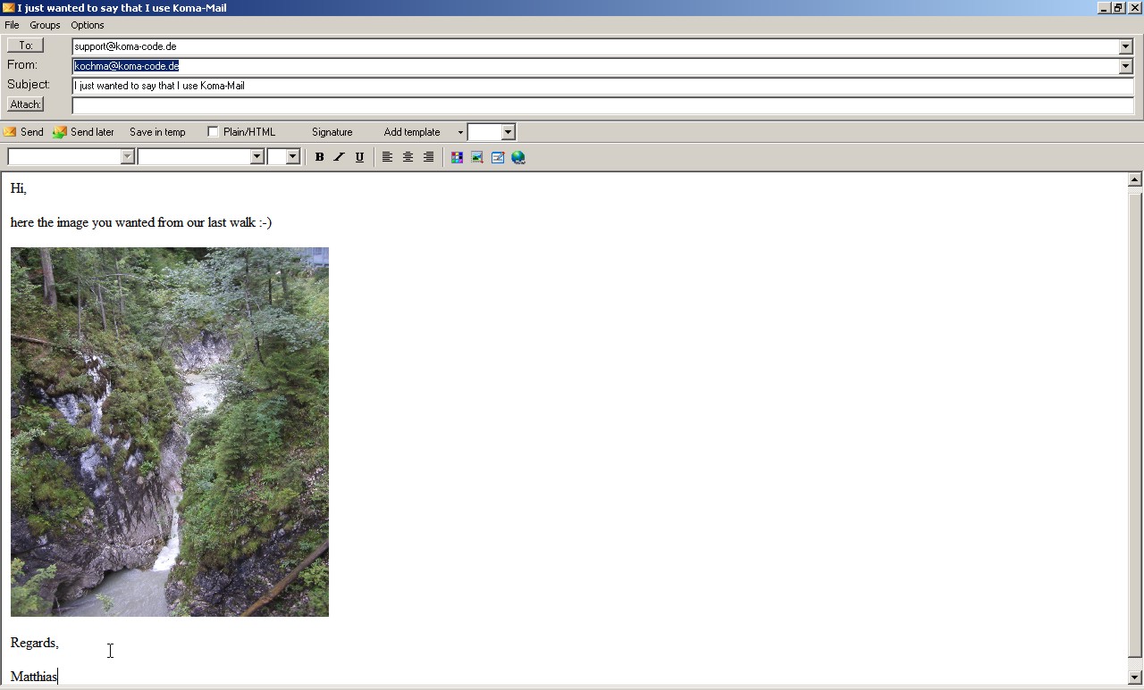This screenshot has height=690, width=1144.
Task: Click the From address field
Action: pyautogui.click(x=595, y=66)
